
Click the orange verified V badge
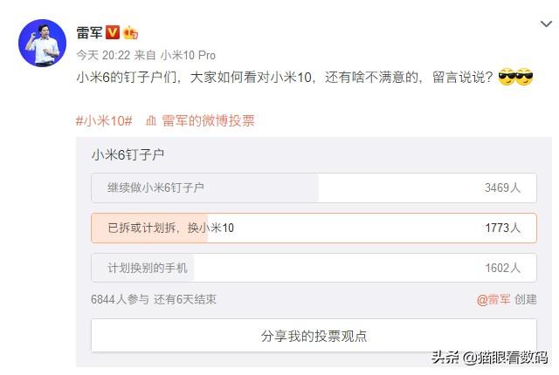tap(112, 33)
